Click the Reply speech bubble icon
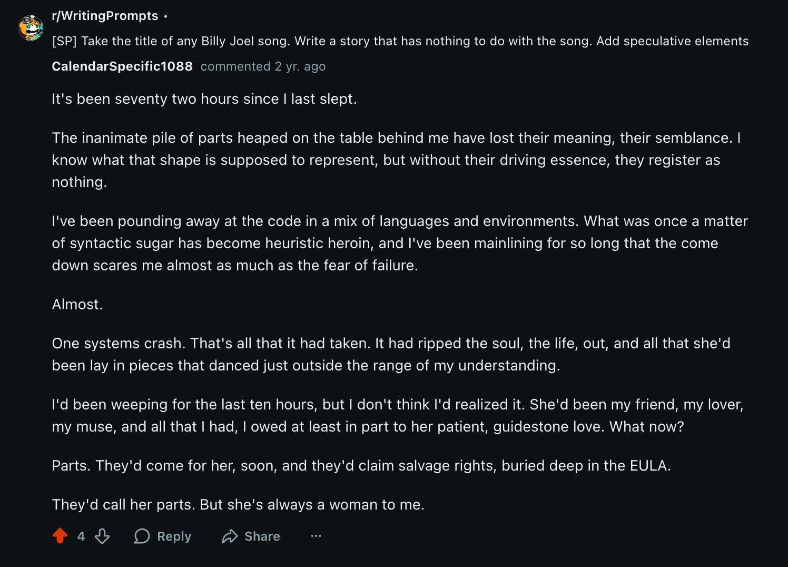The height and width of the screenshot is (567, 788). tap(142, 536)
